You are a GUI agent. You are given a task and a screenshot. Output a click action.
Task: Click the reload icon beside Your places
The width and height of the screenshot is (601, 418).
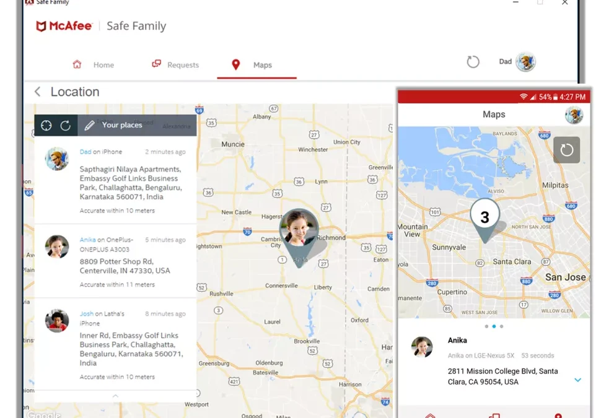pyautogui.click(x=65, y=126)
